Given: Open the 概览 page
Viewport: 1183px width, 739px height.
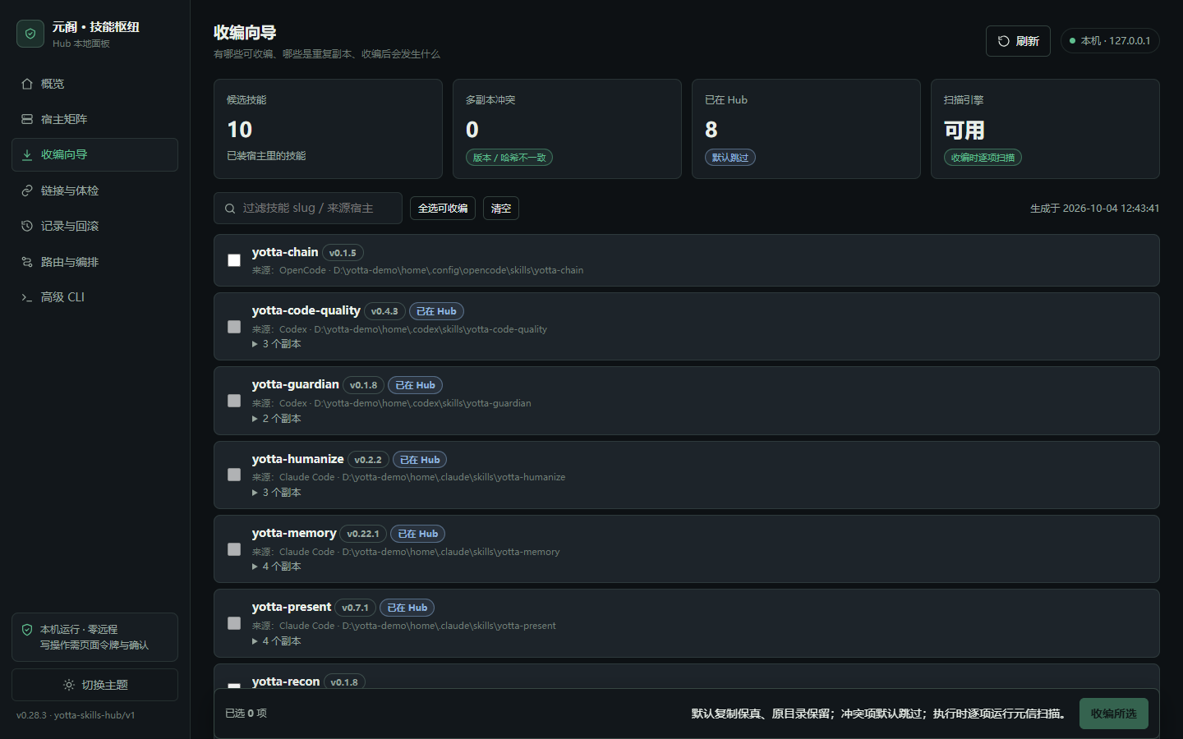Looking at the screenshot, I should (94, 84).
